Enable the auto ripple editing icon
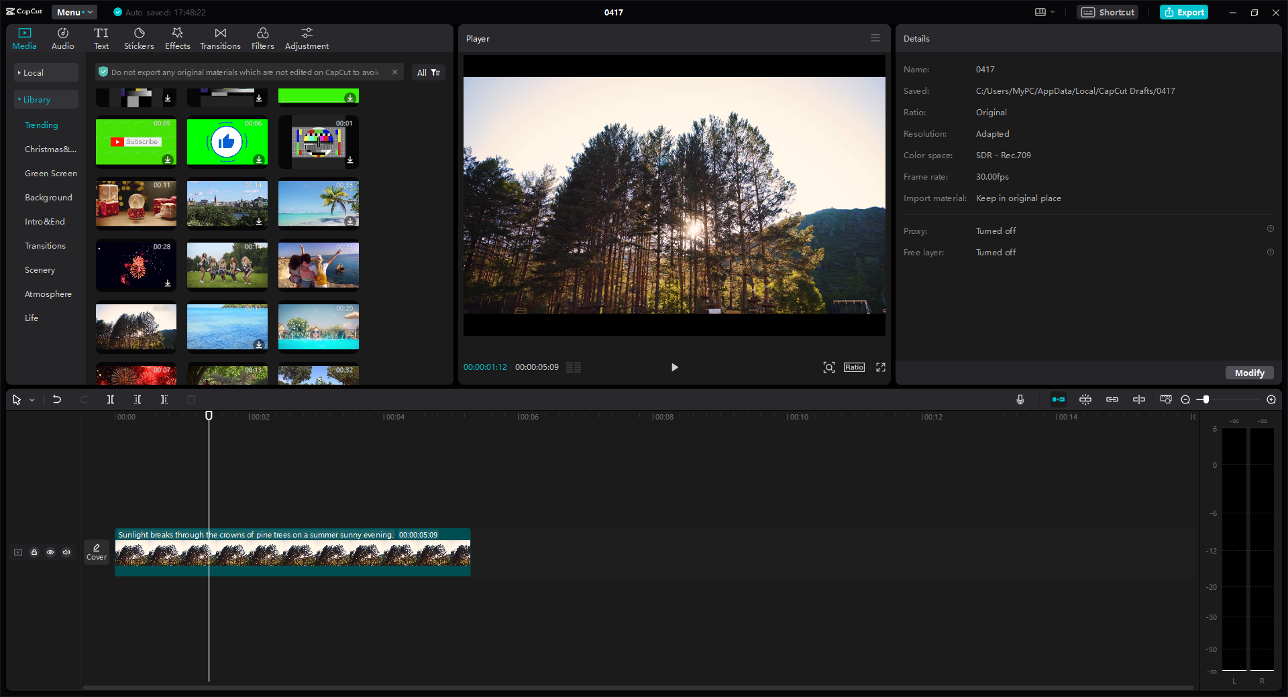The image size is (1288, 697). [1059, 399]
